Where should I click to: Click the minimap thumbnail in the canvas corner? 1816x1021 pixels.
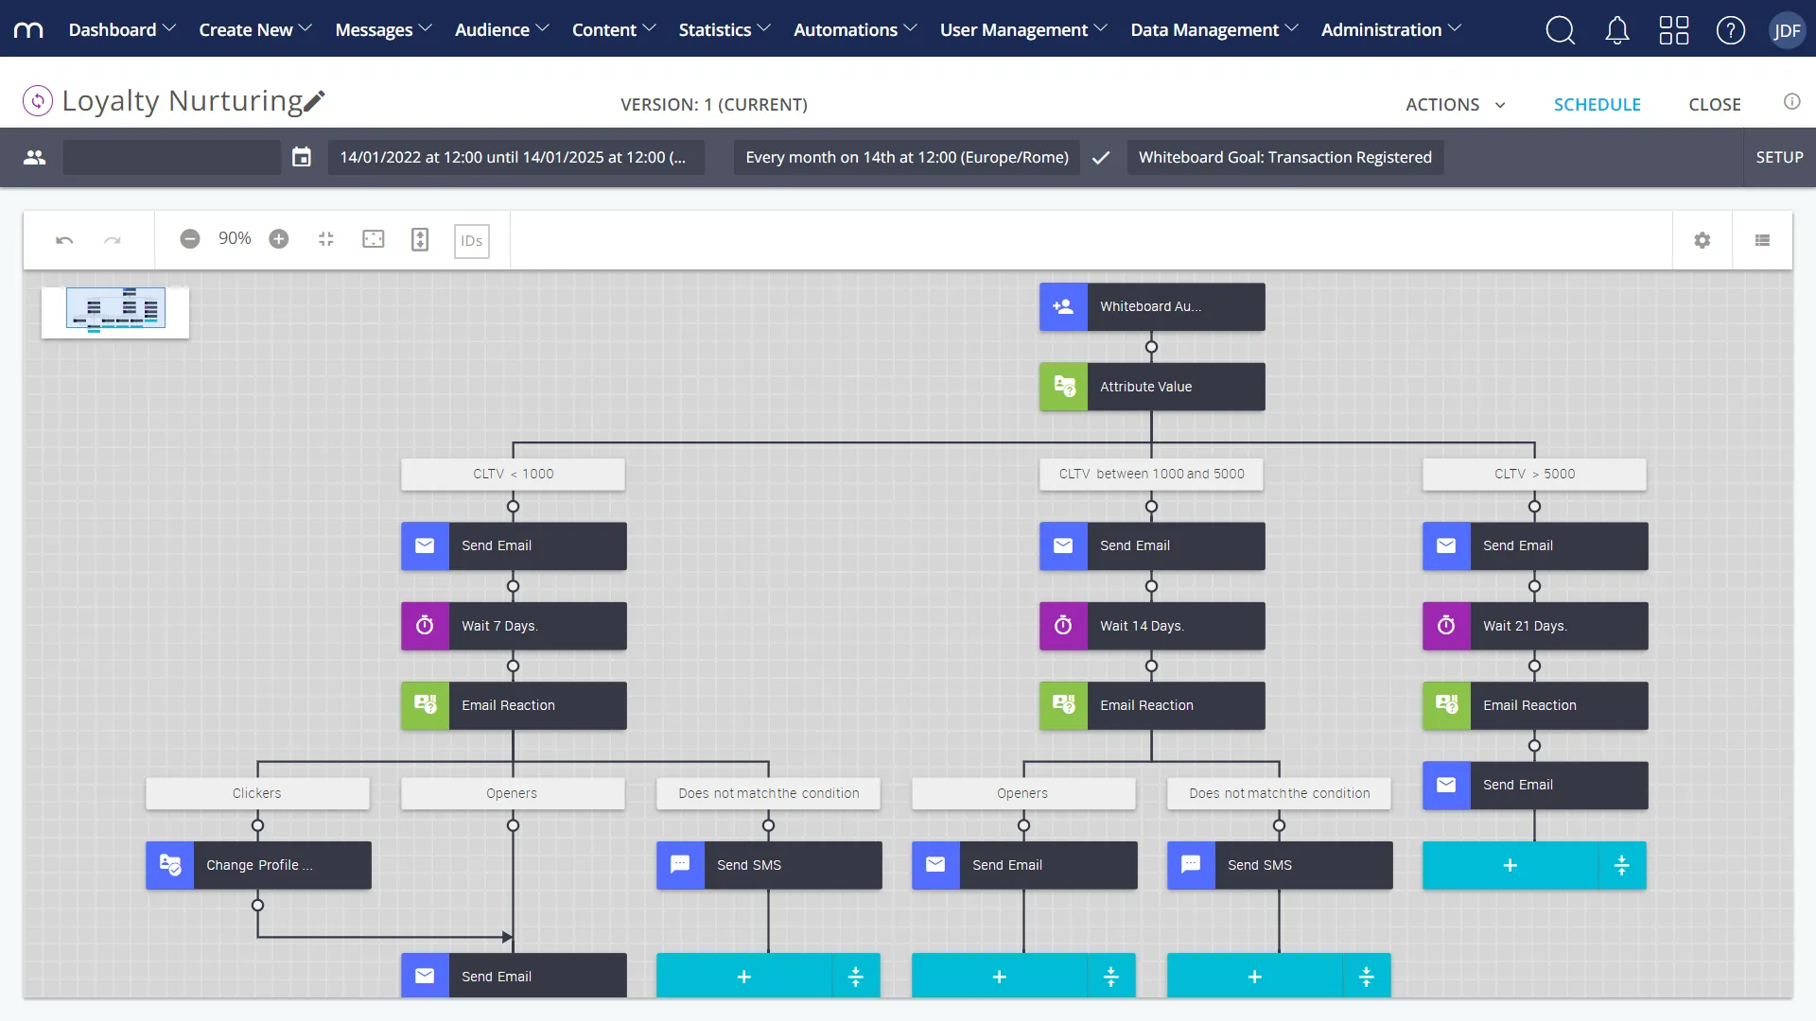(x=114, y=311)
